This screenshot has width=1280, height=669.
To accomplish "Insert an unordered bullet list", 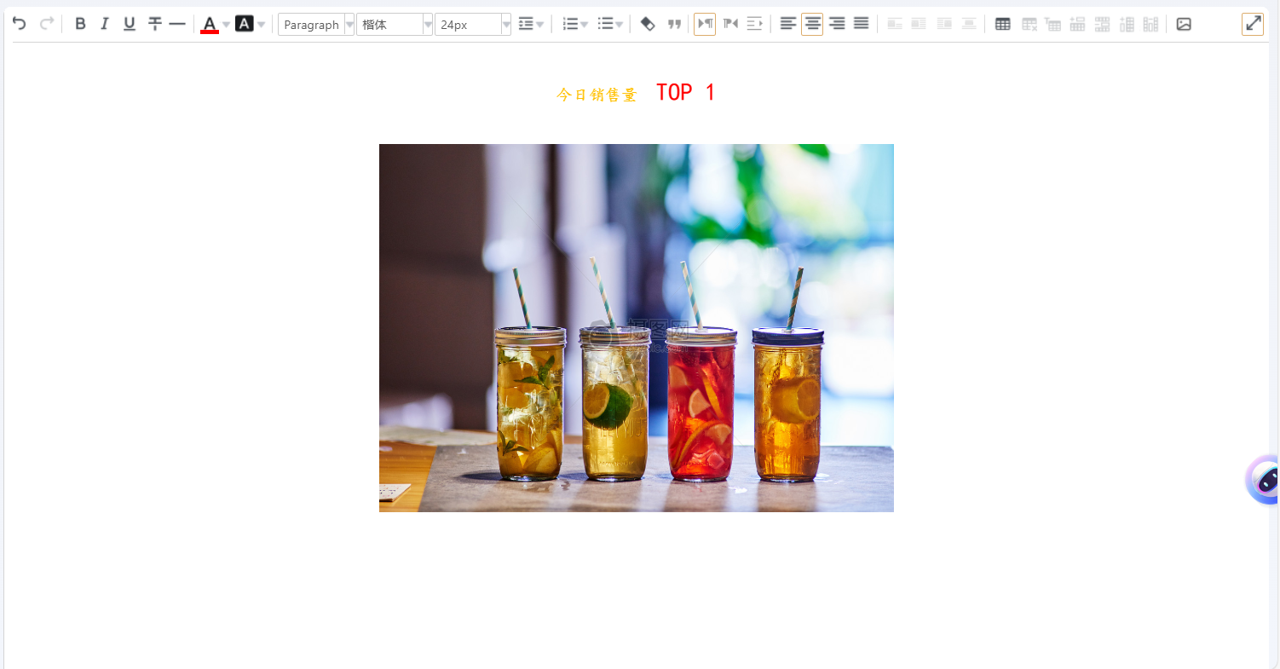I will 605,24.
